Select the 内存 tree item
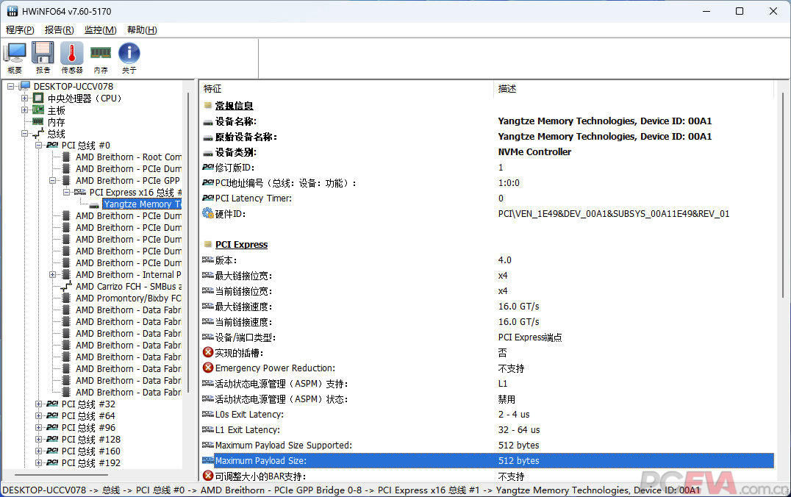Screen dimensions: 791x497 (x=56, y=122)
